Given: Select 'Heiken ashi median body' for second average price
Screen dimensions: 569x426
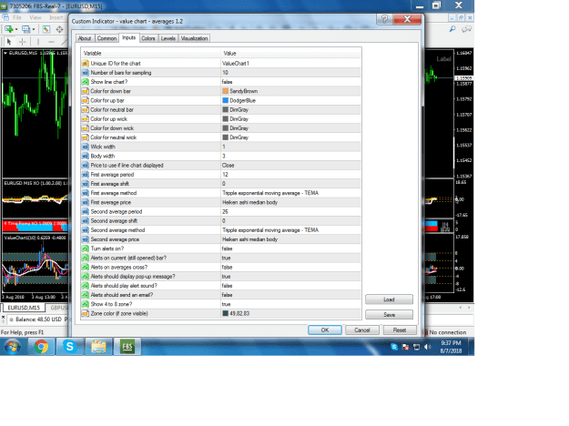Looking at the screenshot, I should (x=290, y=239).
